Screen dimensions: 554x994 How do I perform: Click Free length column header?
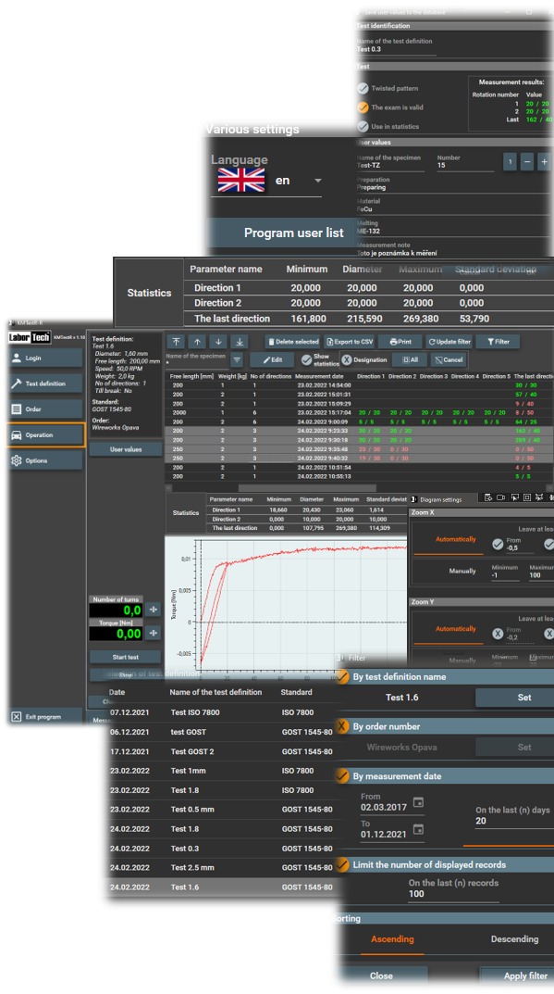click(x=191, y=376)
